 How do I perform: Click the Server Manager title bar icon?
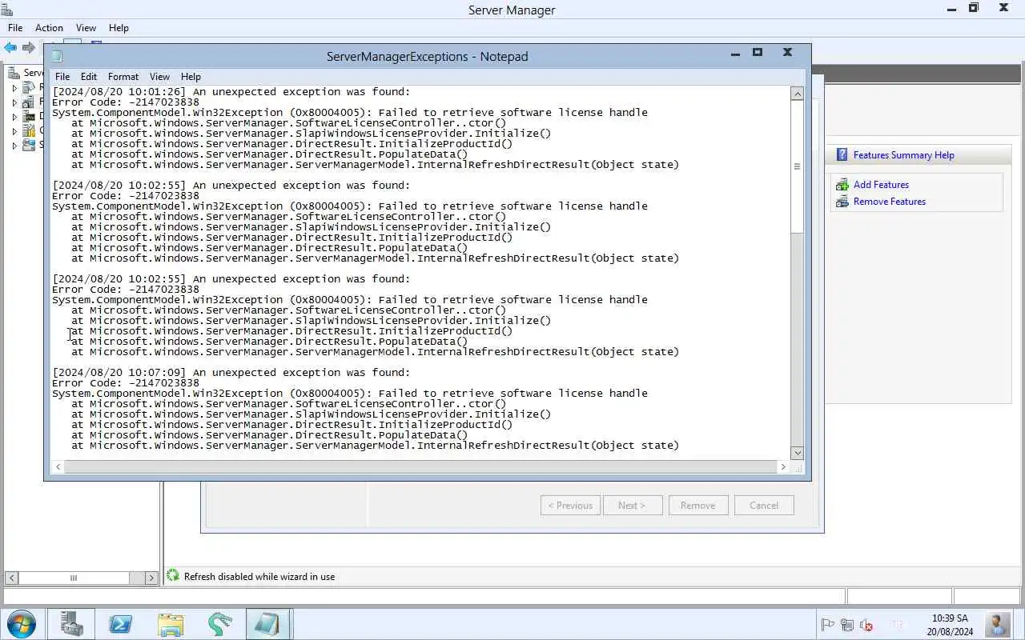click(x=7, y=10)
